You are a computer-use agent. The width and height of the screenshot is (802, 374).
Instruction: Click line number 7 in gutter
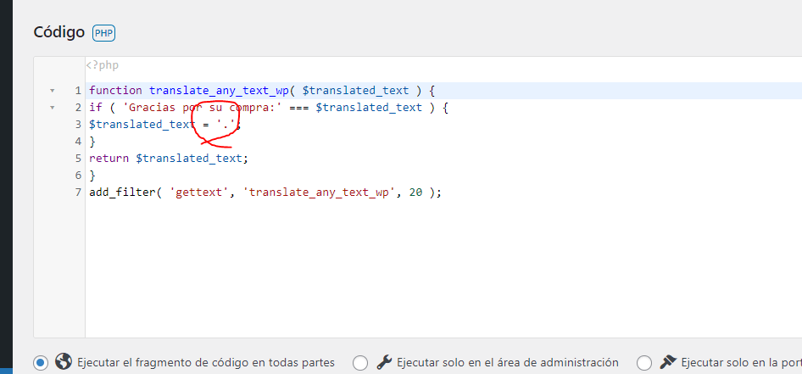pyautogui.click(x=78, y=193)
